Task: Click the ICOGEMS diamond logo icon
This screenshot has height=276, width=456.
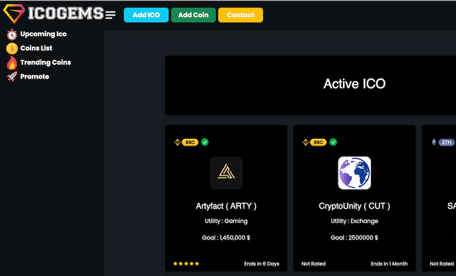Action: tap(14, 13)
